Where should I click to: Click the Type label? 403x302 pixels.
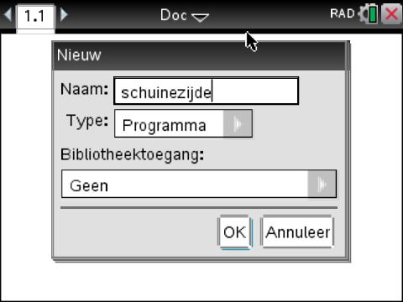87,122
